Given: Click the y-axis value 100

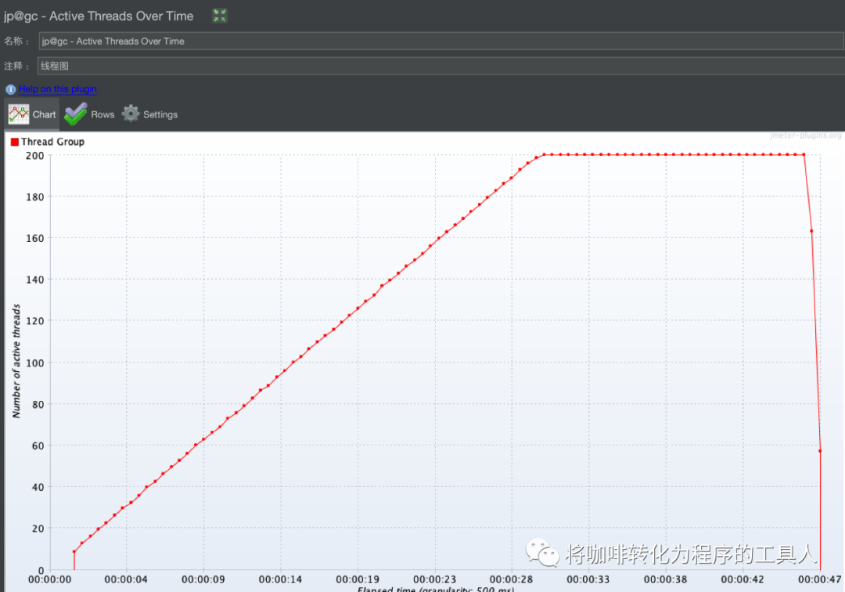Looking at the screenshot, I should [35, 363].
